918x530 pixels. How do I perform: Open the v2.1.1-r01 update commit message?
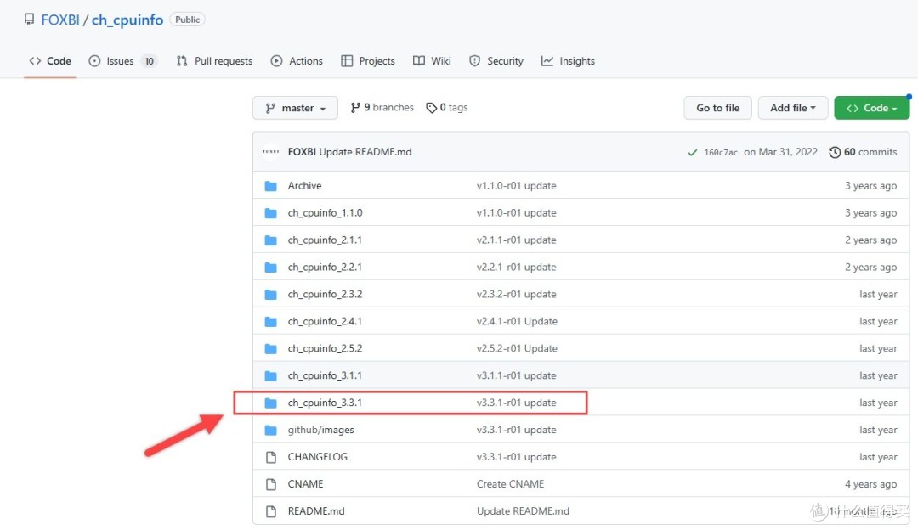(x=517, y=240)
